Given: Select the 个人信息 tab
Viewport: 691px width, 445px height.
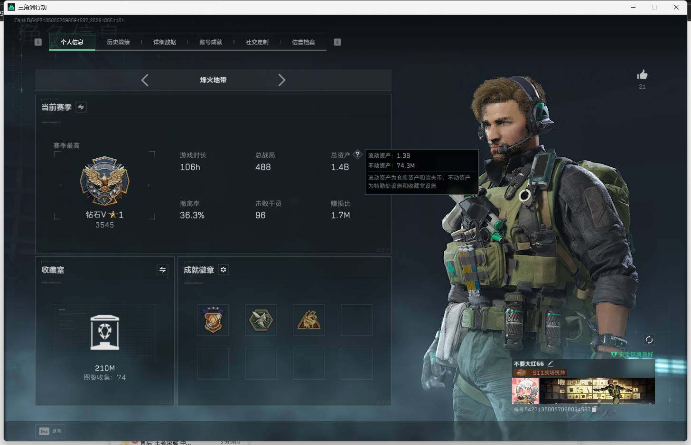Looking at the screenshot, I should pyautogui.click(x=72, y=42).
